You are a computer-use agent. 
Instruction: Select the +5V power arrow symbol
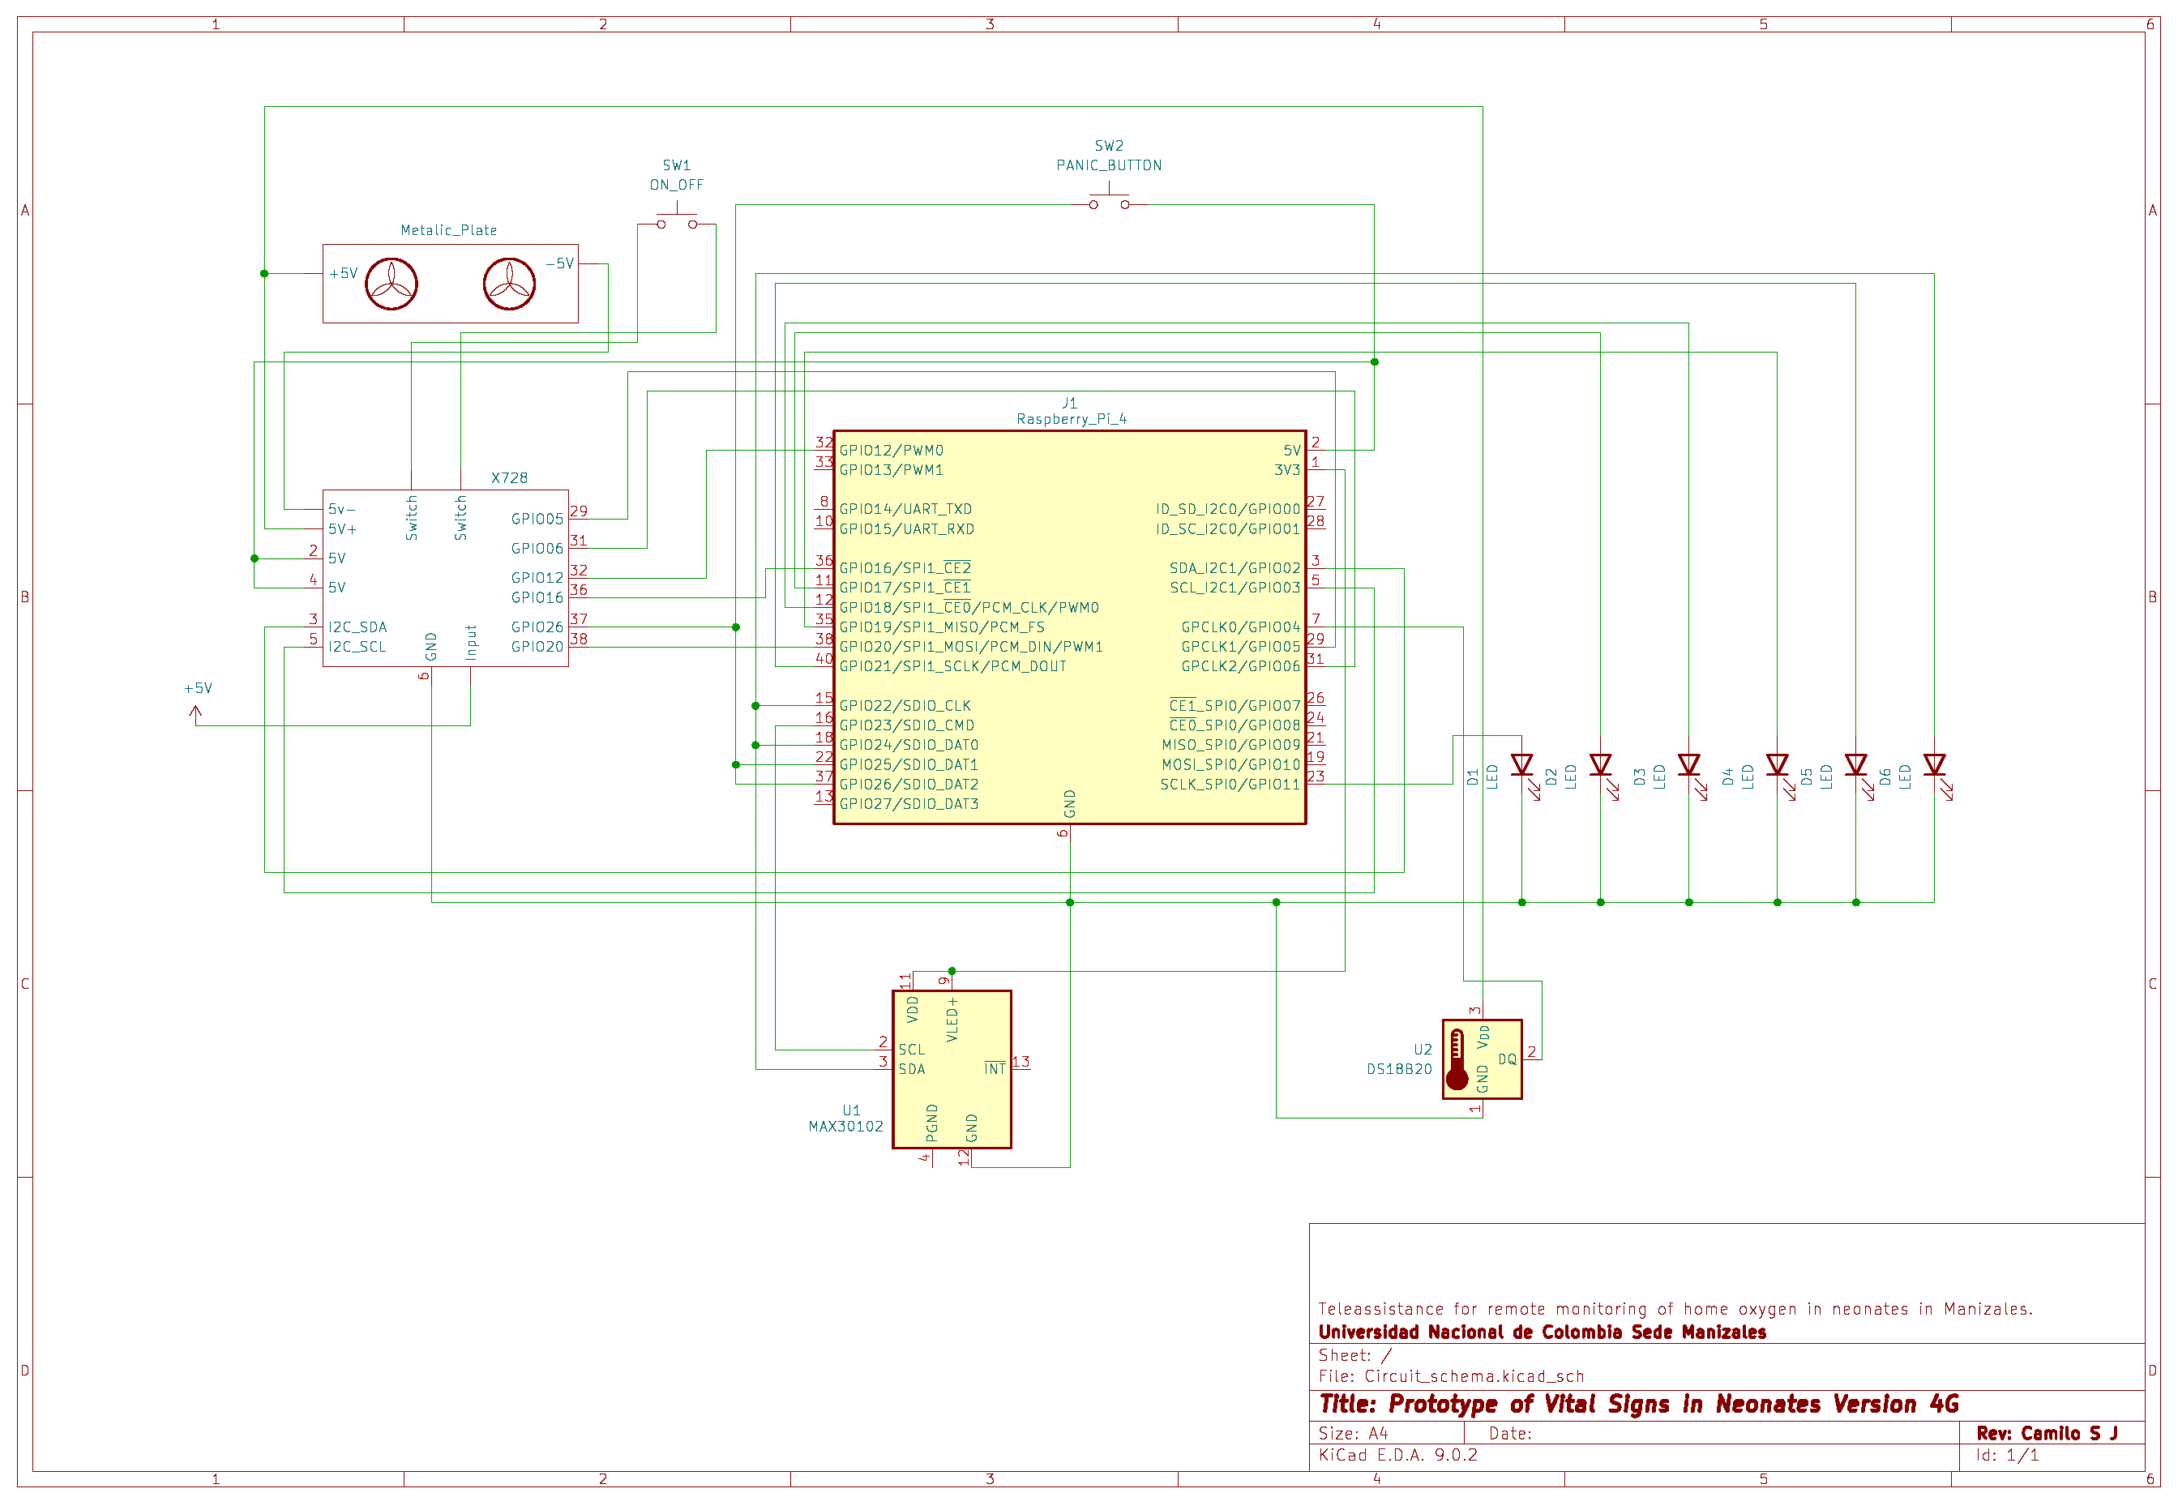[x=196, y=713]
